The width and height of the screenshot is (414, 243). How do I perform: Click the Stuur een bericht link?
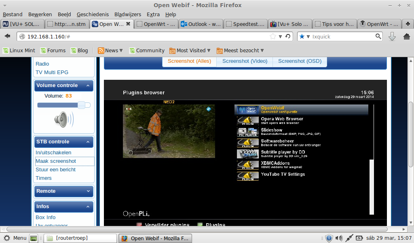[x=55, y=169]
